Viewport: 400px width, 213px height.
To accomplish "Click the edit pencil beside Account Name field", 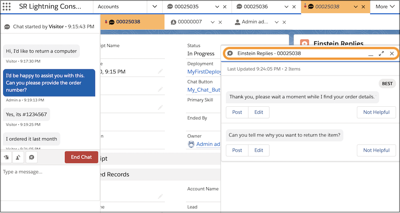I will coord(160,197).
